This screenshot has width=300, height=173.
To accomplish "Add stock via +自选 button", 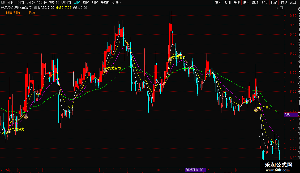I will 283,2.
